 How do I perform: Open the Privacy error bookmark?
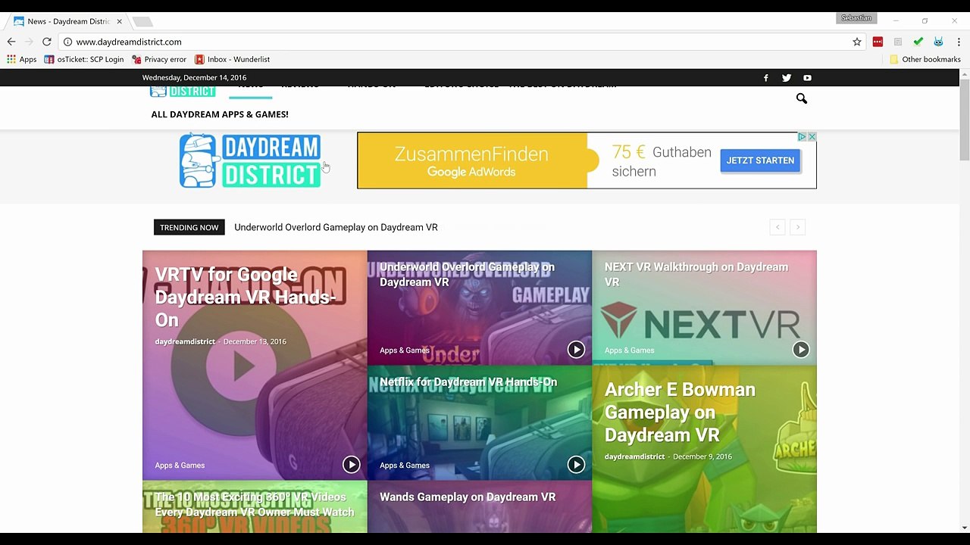[x=159, y=59]
